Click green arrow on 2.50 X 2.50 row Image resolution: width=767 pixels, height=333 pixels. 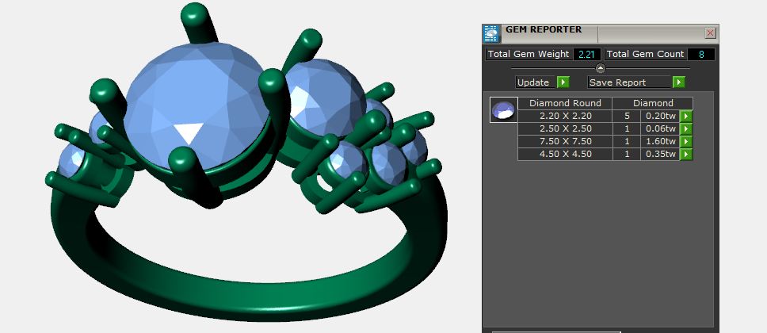coord(686,128)
